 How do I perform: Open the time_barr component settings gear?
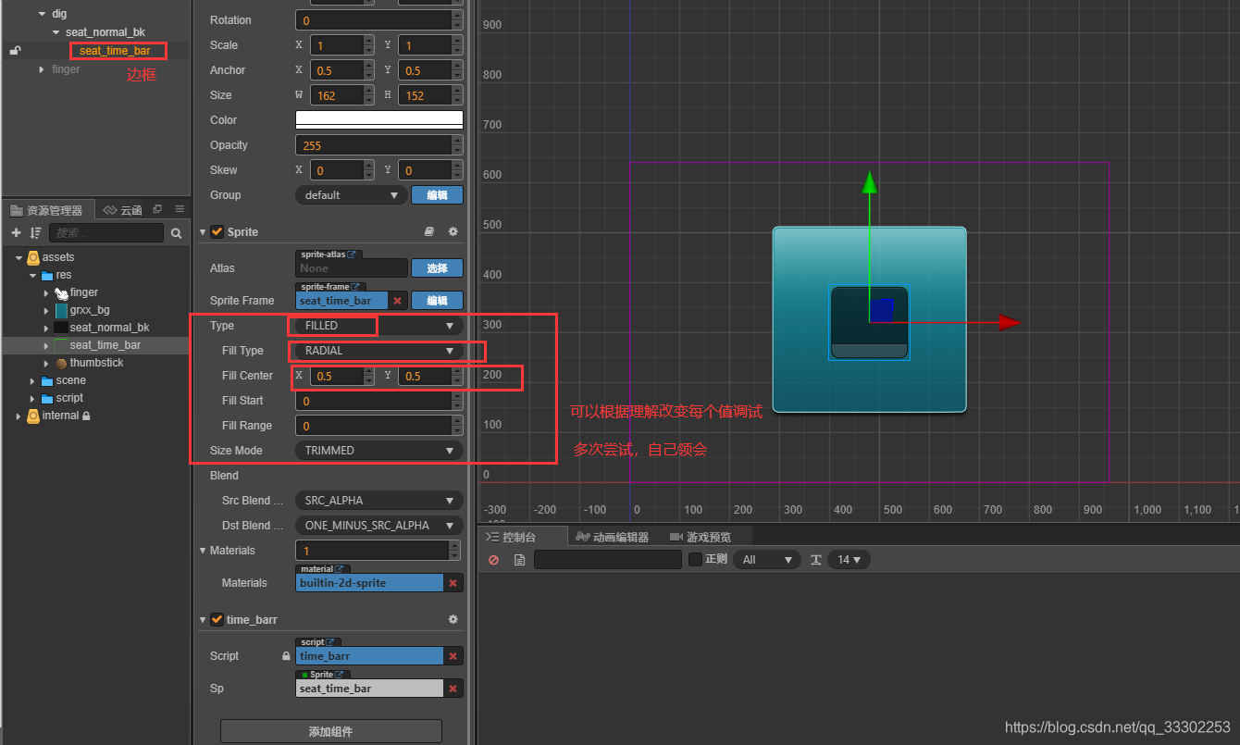(453, 619)
